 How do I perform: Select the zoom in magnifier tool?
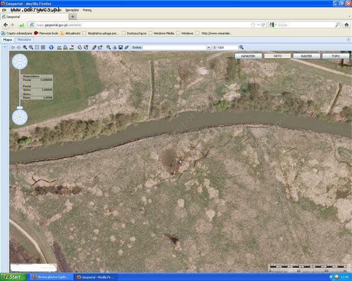click(25, 47)
